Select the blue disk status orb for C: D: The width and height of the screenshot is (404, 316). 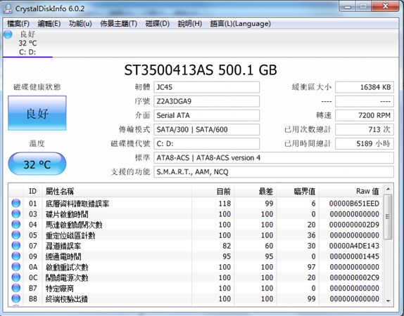[x=8, y=34]
